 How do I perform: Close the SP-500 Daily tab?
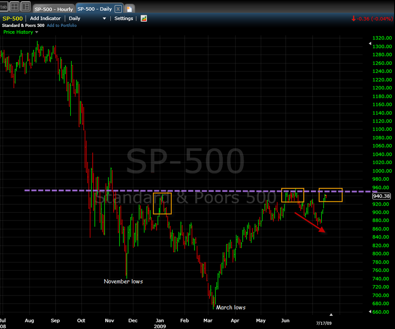[x=118, y=9]
